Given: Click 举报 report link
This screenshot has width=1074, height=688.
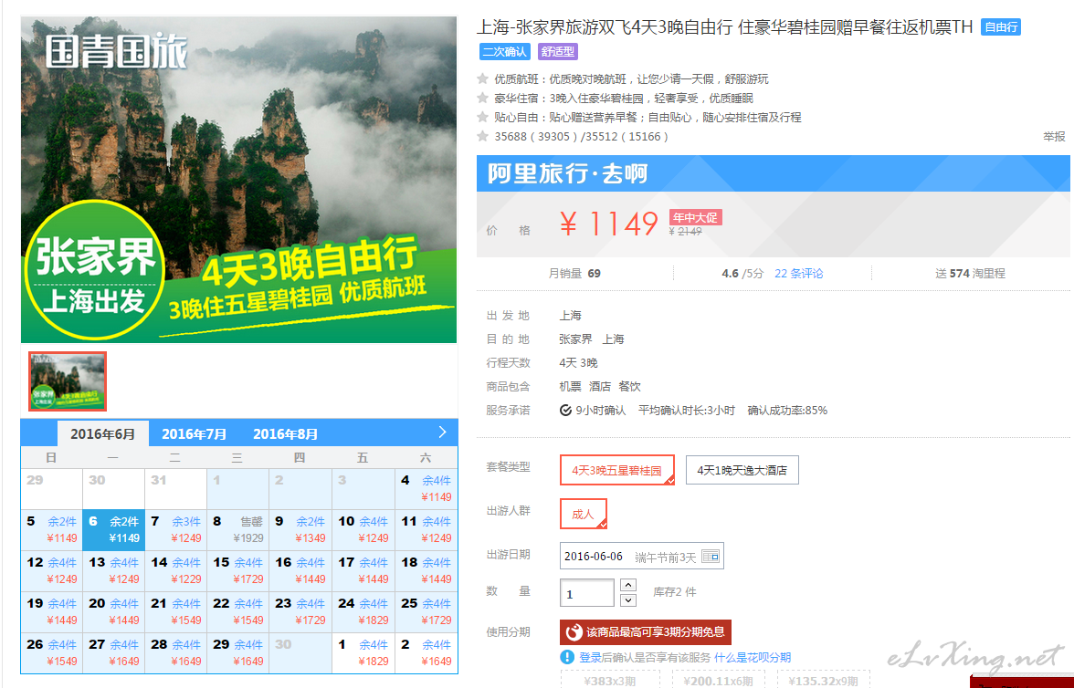Looking at the screenshot, I should click(x=1054, y=136).
